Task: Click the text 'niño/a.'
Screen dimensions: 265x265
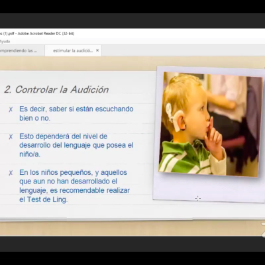Action: coord(30,154)
